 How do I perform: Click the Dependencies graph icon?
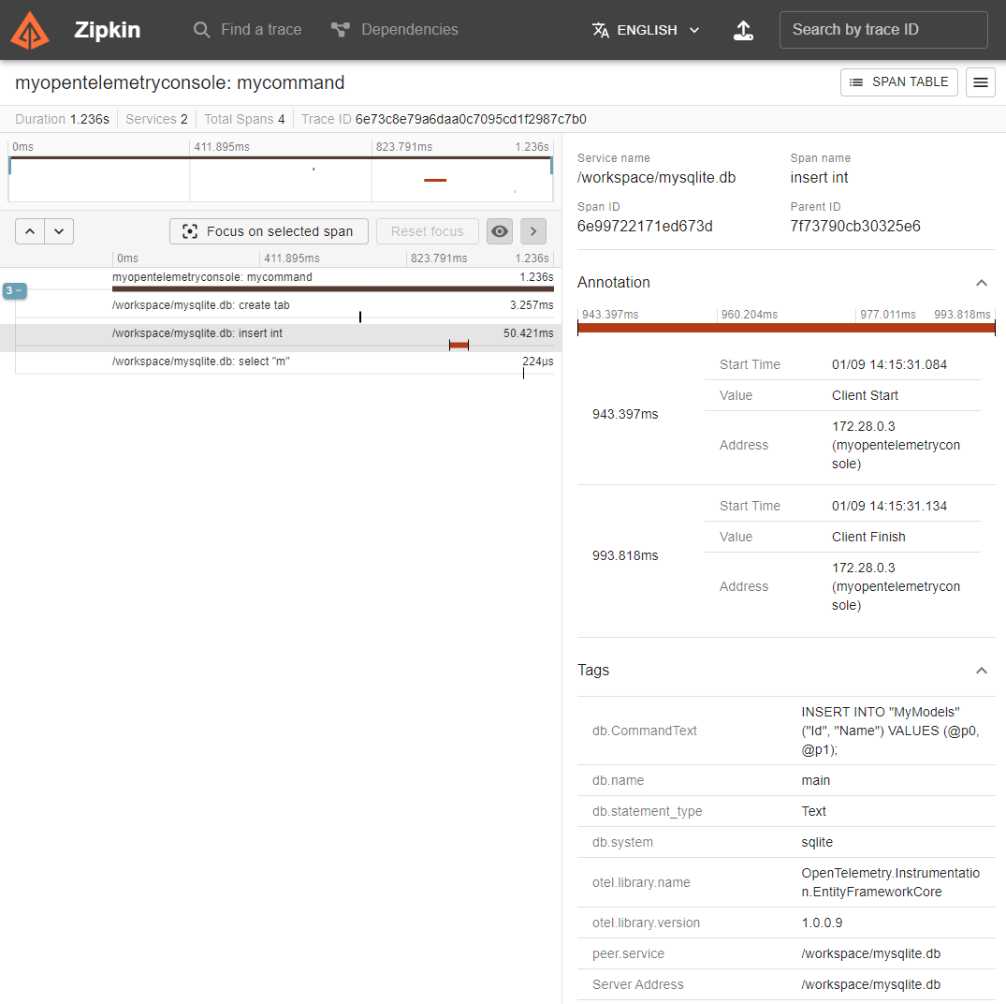click(340, 30)
